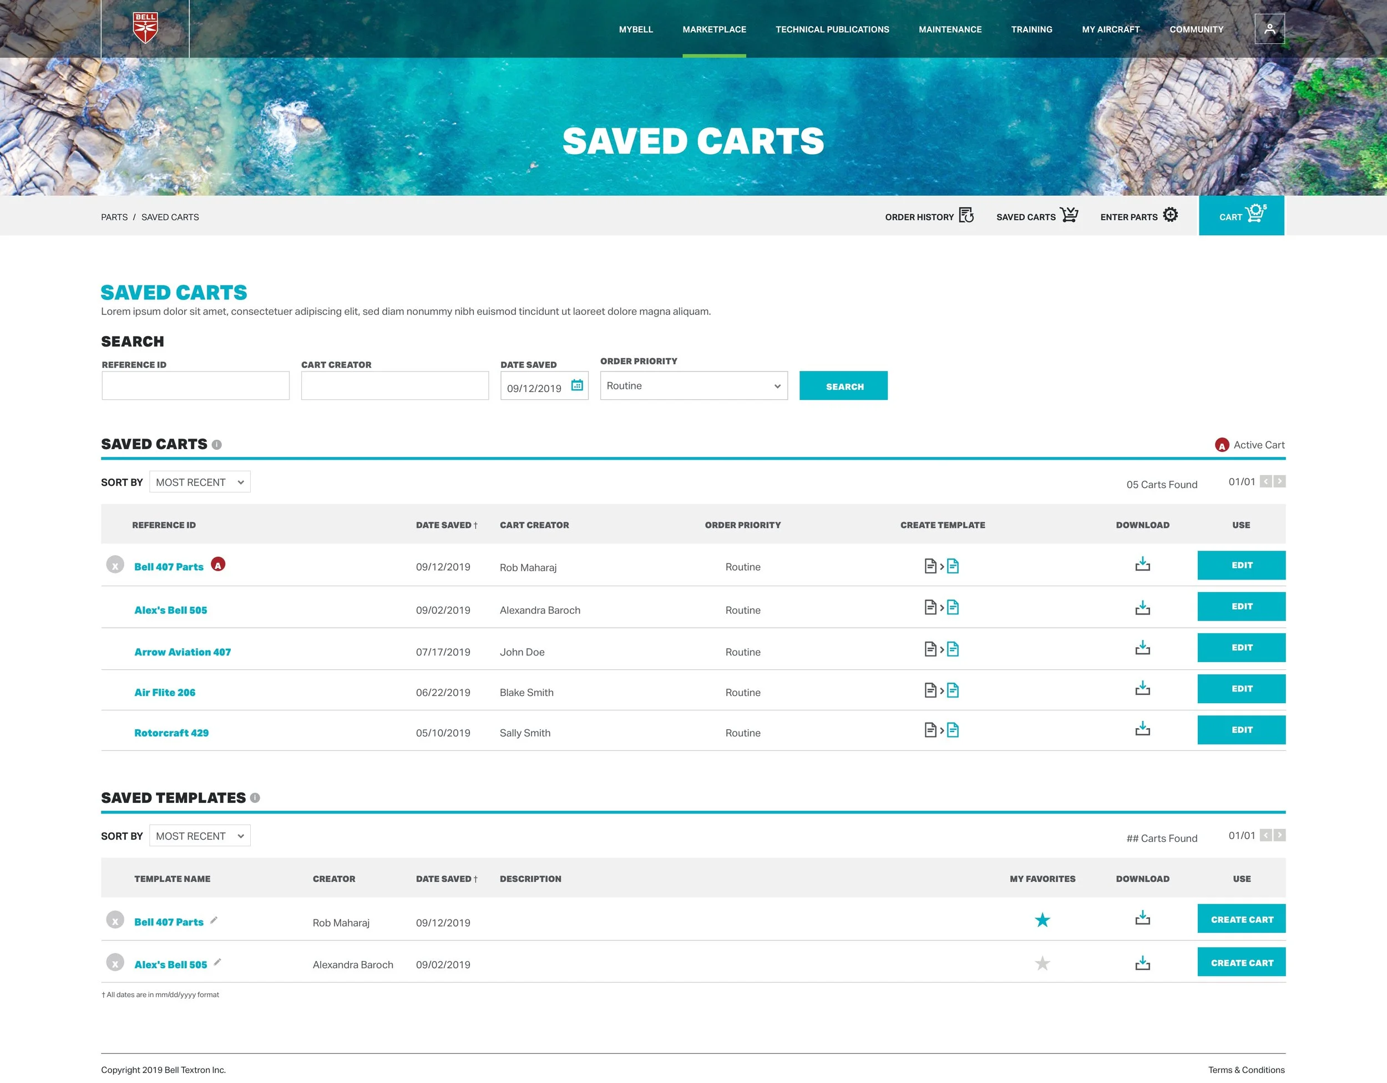Image resolution: width=1387 pixels, height=1083 pixels.
Task: Open the Cart button with 5 items
Action: 1241,215
